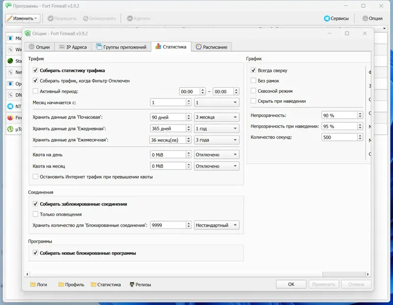Screen dimensions: 393x305
Task: Open the Профиль folder link
Action: pos(71,284)
